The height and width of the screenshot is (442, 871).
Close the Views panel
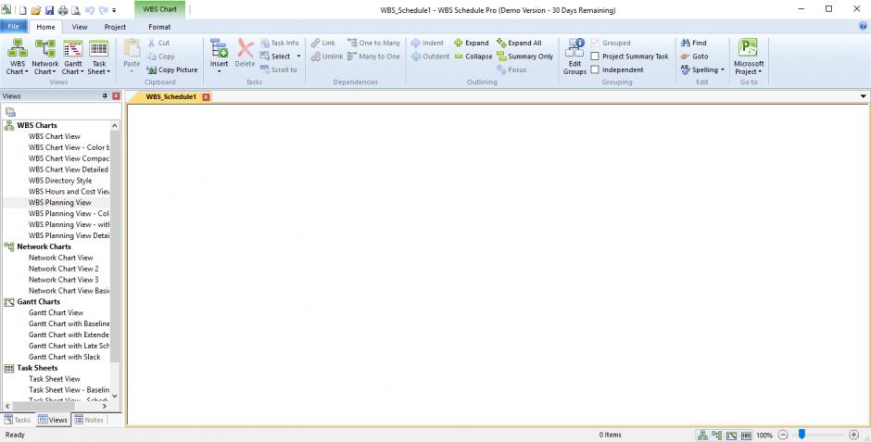(x=116, y=96)
